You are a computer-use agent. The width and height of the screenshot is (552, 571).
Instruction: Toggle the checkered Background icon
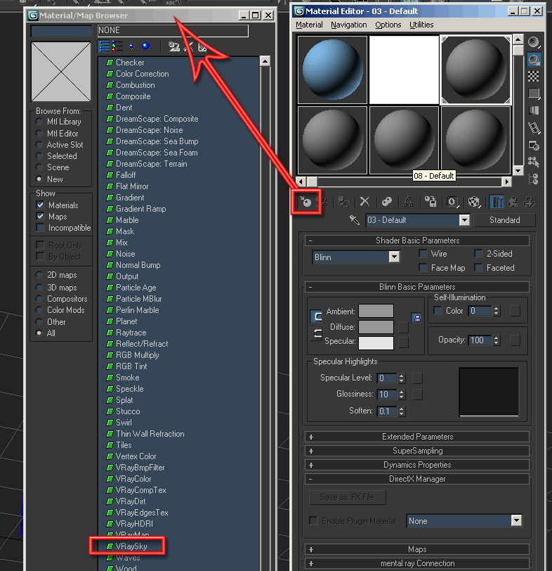tap(534, 77)
